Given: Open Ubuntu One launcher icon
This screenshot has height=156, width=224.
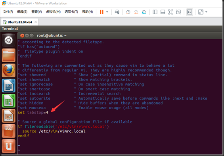Looking at the screenshot, I should point(9,146).
